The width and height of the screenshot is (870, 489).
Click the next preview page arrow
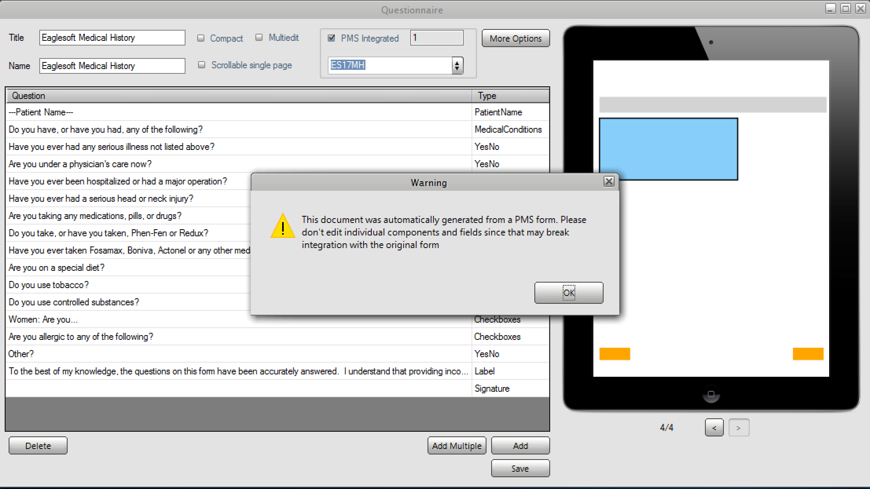pos(739,427)
